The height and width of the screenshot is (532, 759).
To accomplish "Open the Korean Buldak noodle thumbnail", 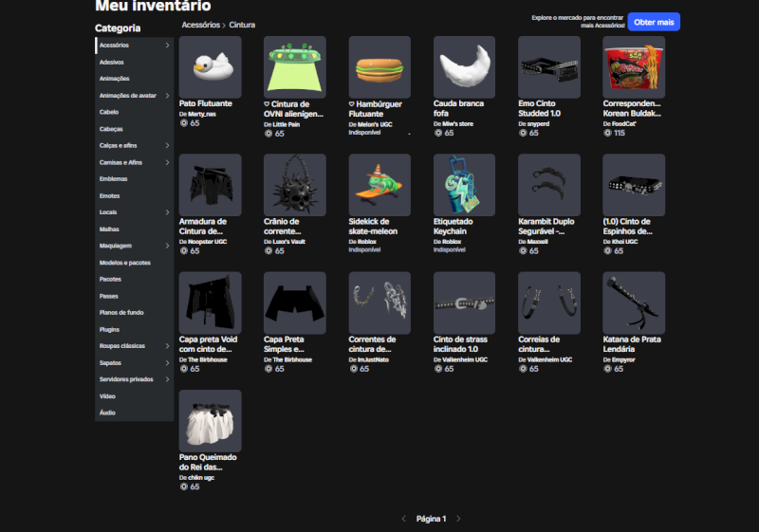I will tap(634, 67).
